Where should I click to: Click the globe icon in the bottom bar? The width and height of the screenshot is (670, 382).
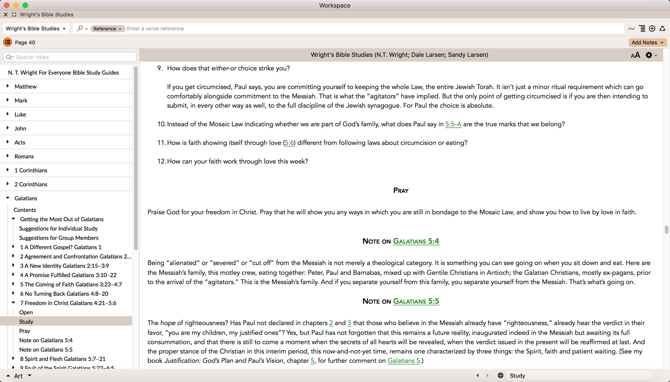(500, 375)
